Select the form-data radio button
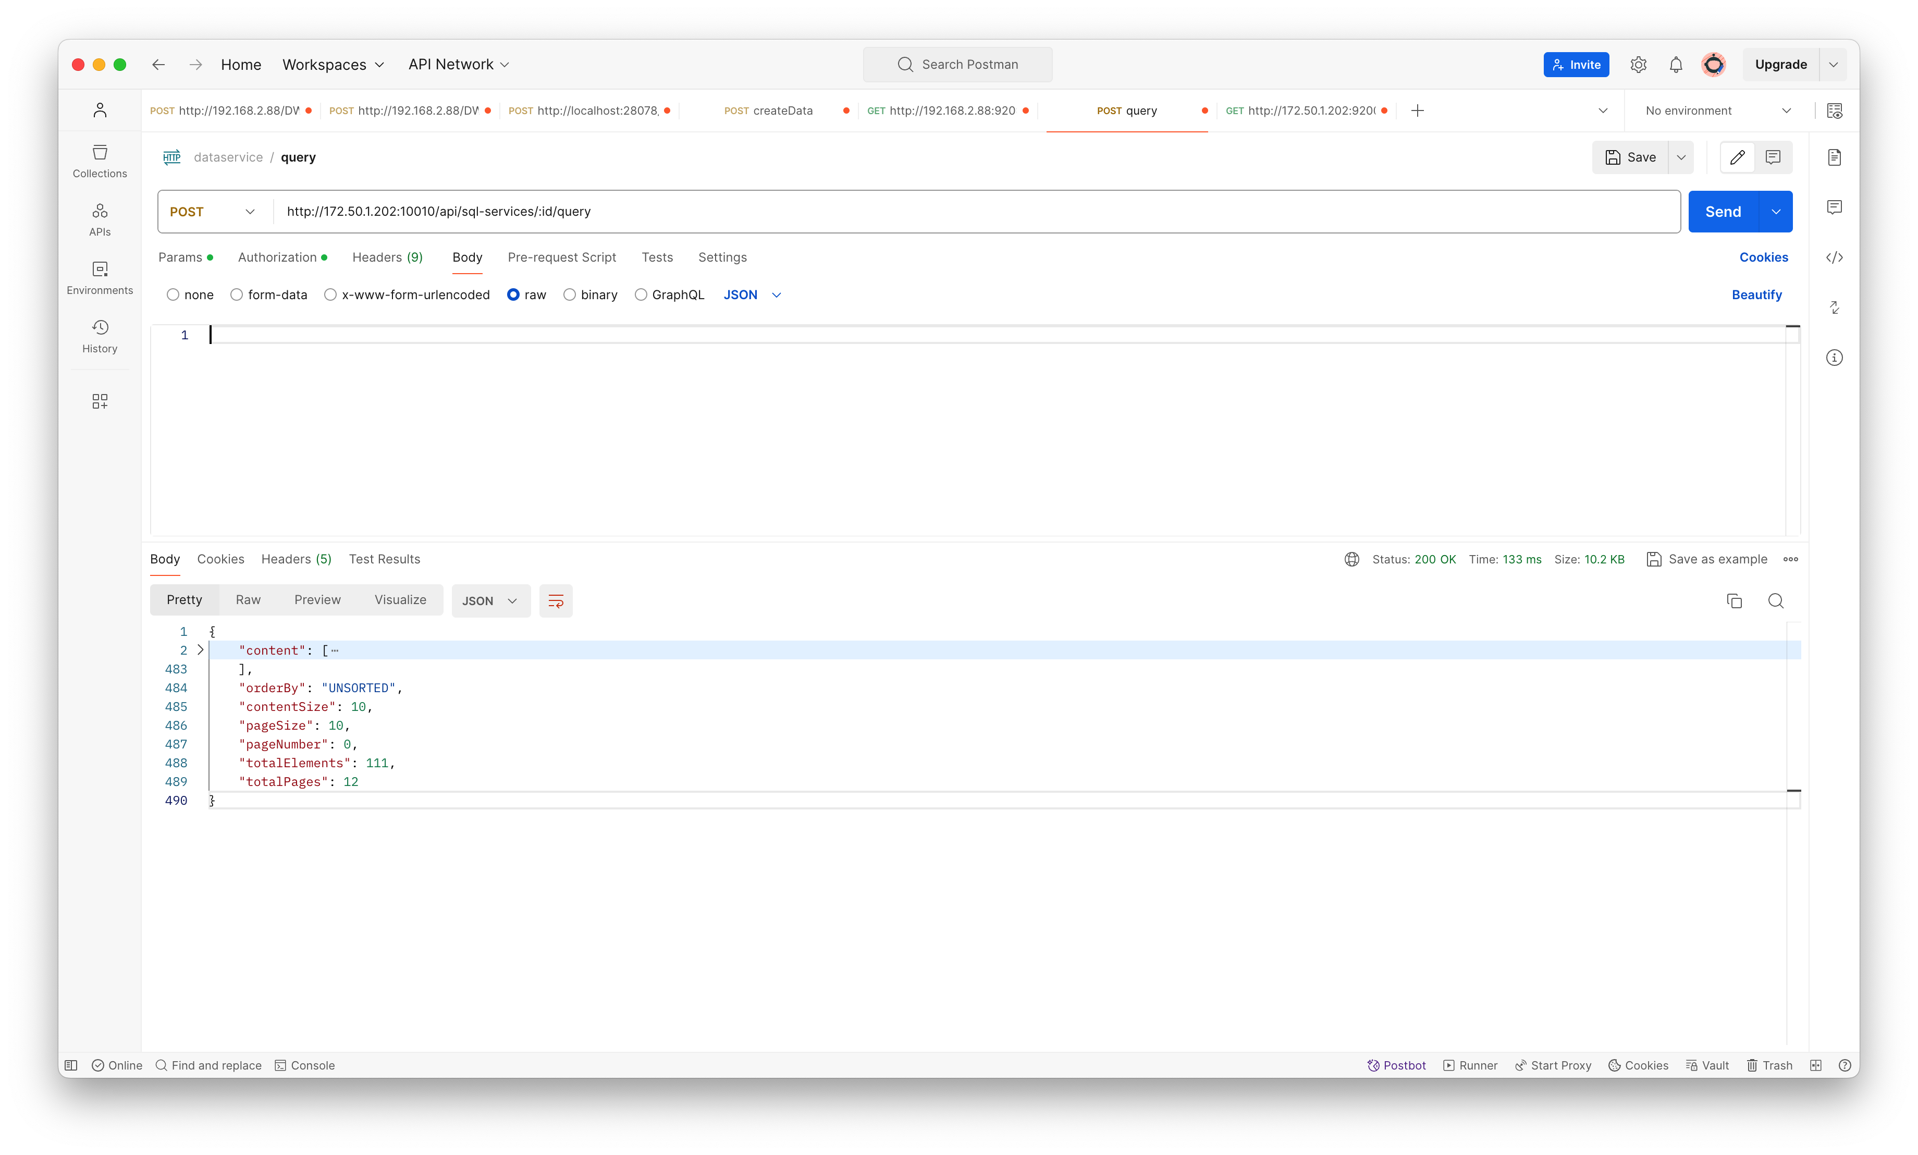The height and width of the screenshot is (1155, 1918). (237, 295)
